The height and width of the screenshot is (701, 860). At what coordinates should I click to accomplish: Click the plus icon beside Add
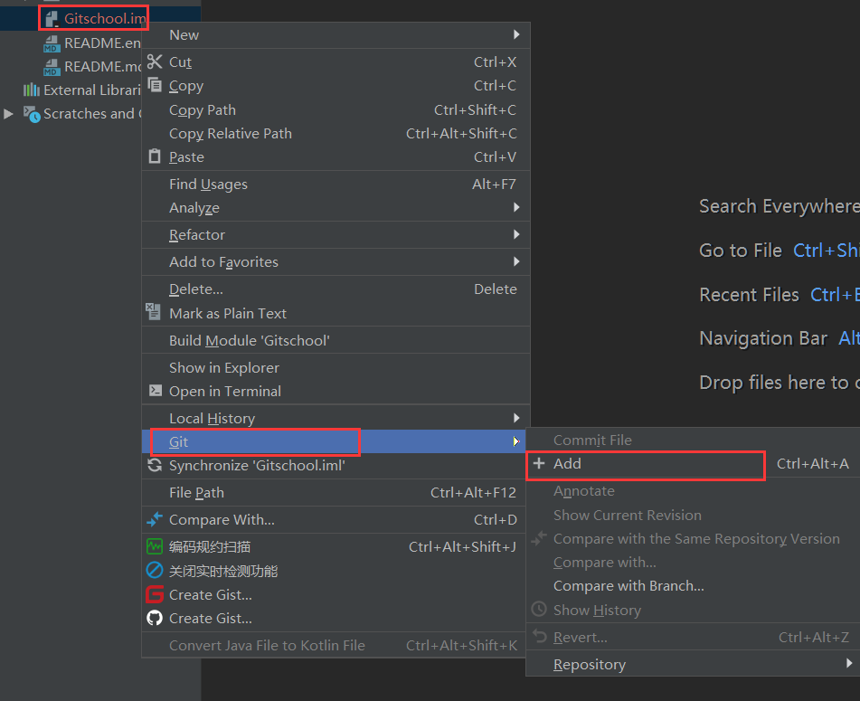pyautogui.click(x=539, y=463)
